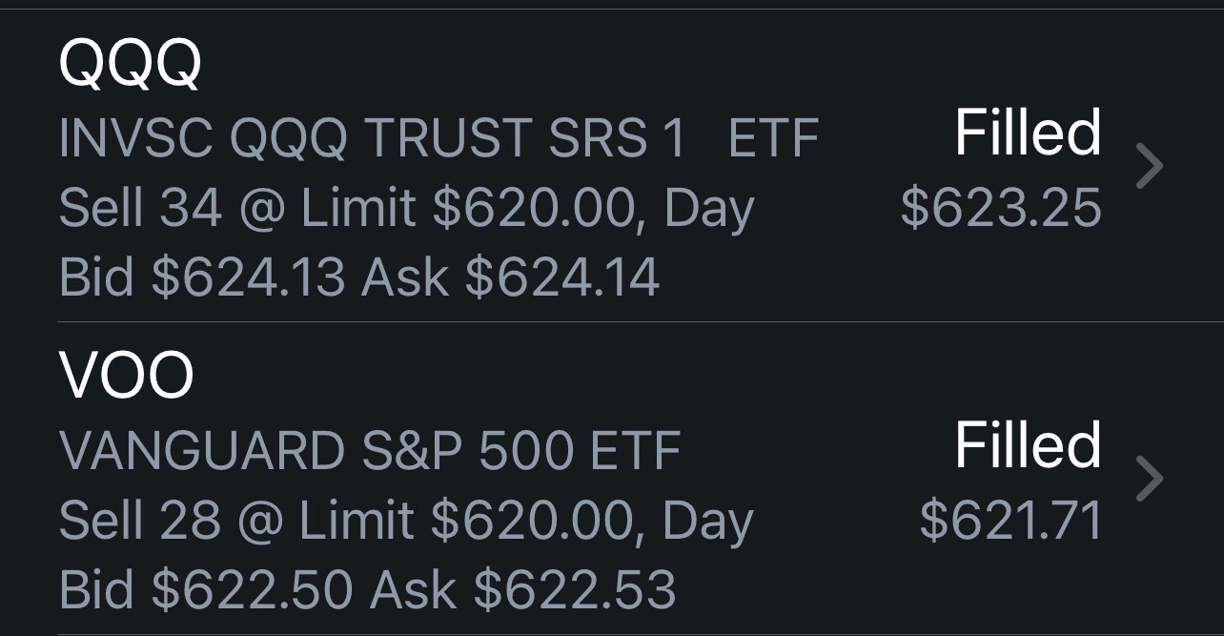Viewport: 1224px width, 636px height.
Task: Click Limit $620.00 in the QQQ order
Action: click(x=466, y=209)
